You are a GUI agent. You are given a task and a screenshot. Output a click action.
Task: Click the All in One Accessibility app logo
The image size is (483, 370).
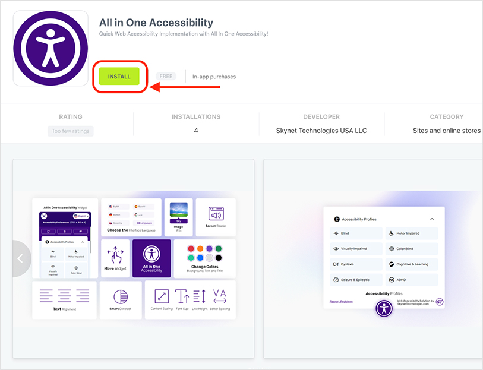(x=50, y=49)
